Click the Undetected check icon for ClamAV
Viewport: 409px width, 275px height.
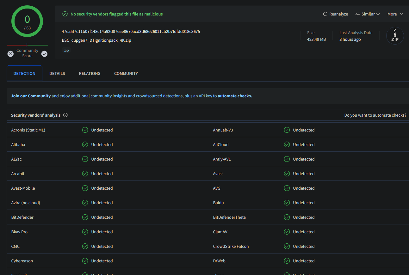pos(287,232)
